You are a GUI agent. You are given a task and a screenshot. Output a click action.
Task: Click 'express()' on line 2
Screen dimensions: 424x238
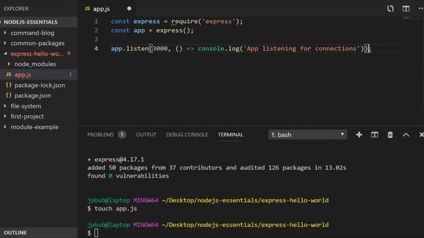[x=173, y=30]
